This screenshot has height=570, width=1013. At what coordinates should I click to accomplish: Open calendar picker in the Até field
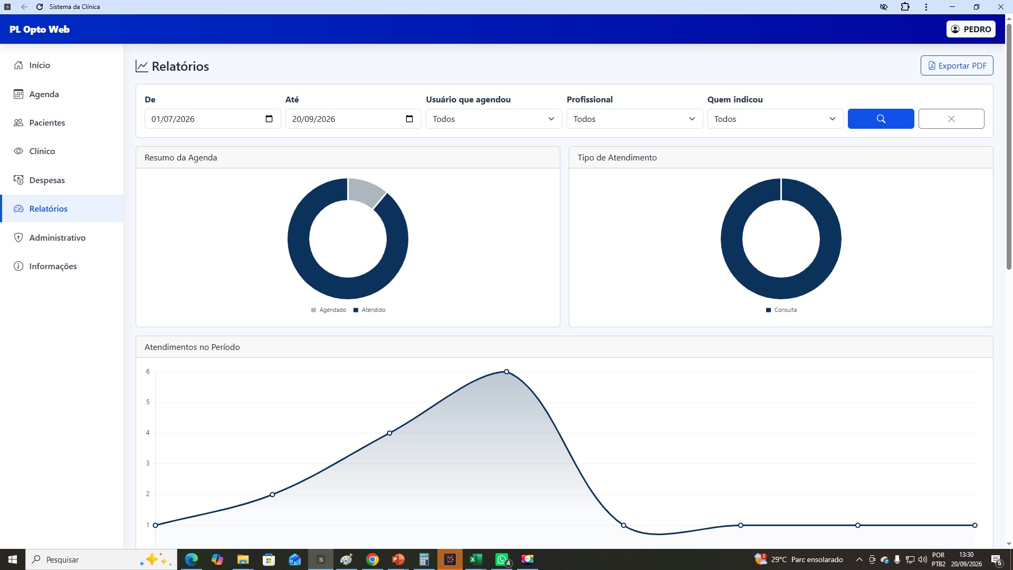tap(409, 119)
